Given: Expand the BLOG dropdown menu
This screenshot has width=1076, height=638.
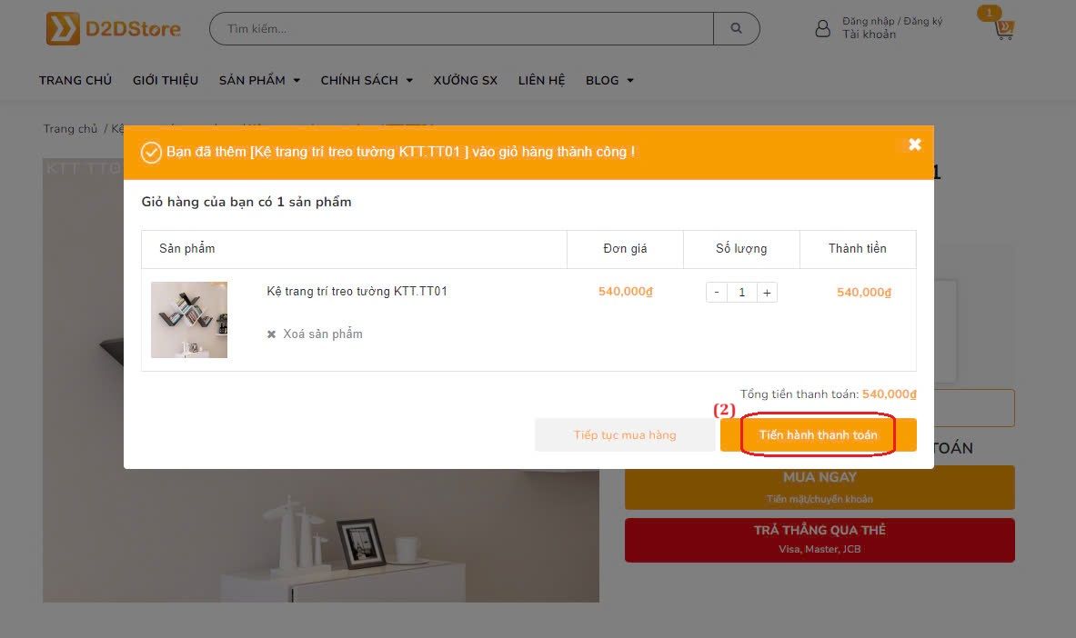Looking at the screenshot, I should (609, 80).
